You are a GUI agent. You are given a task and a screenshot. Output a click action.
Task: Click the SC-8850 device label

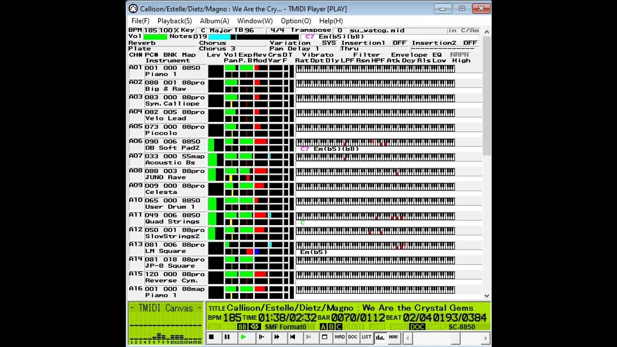pyautogui.click(x=462, y=327)
